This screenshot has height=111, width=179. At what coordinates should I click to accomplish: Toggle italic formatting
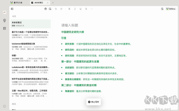75,9
